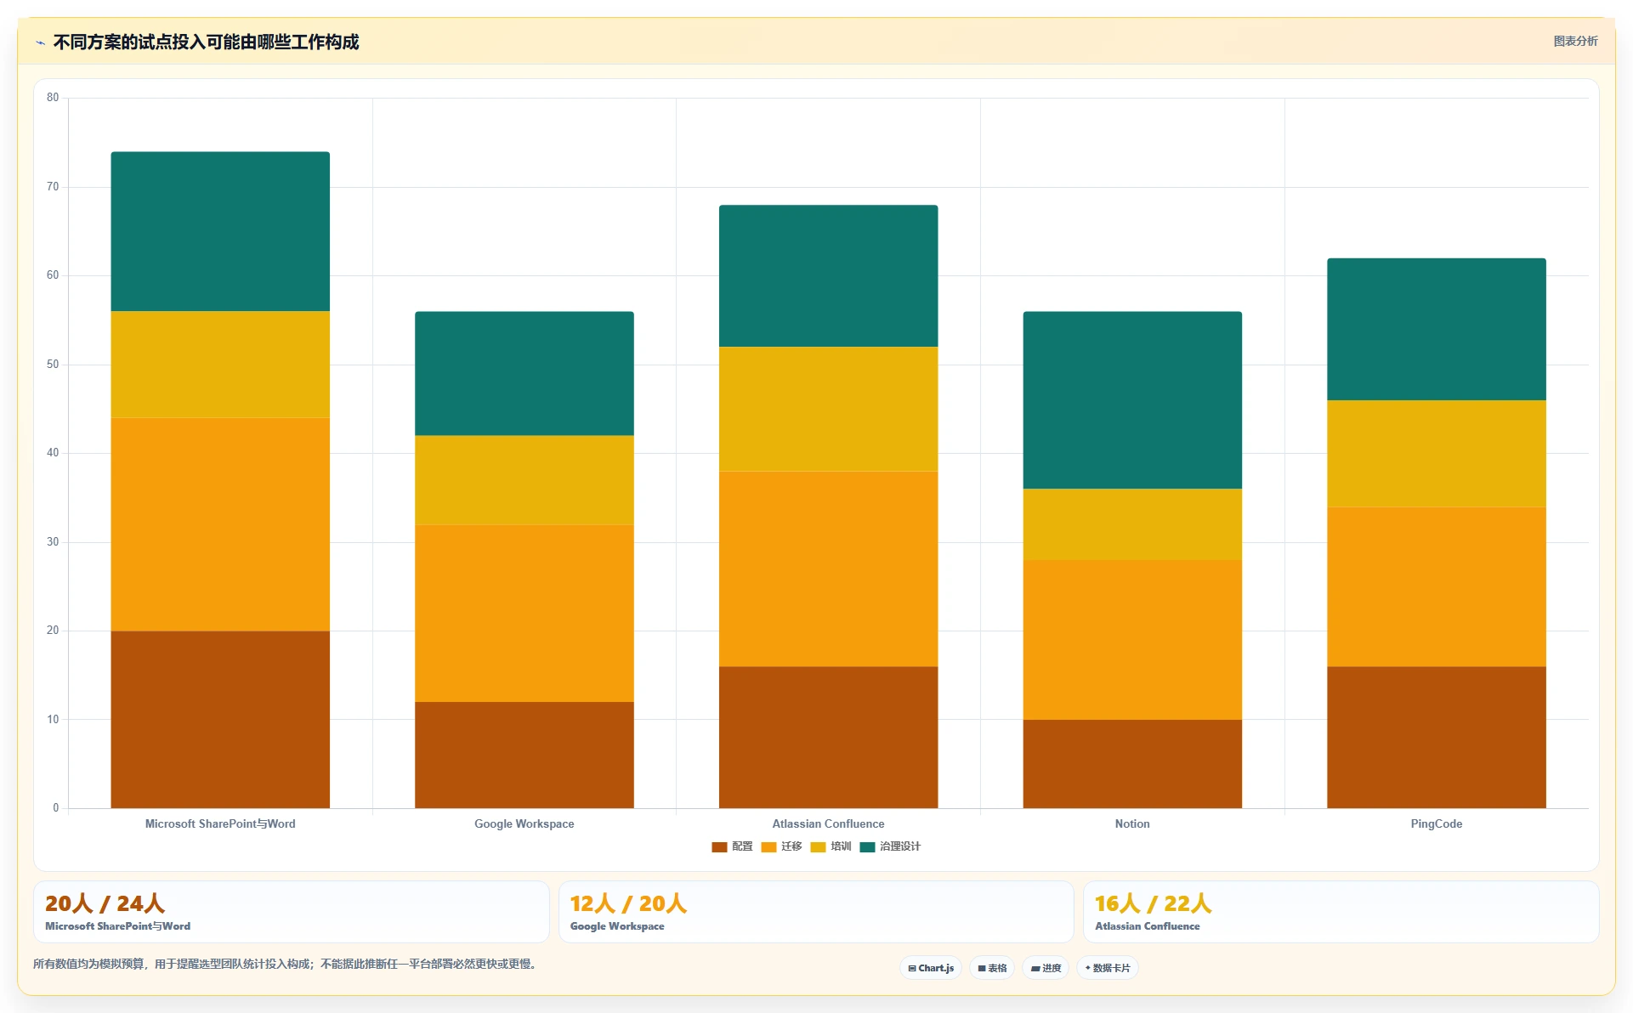This screenshot has width=1633, height=1013.
Task: Click the 进度 tag icon
Action: click(1035, 968)
